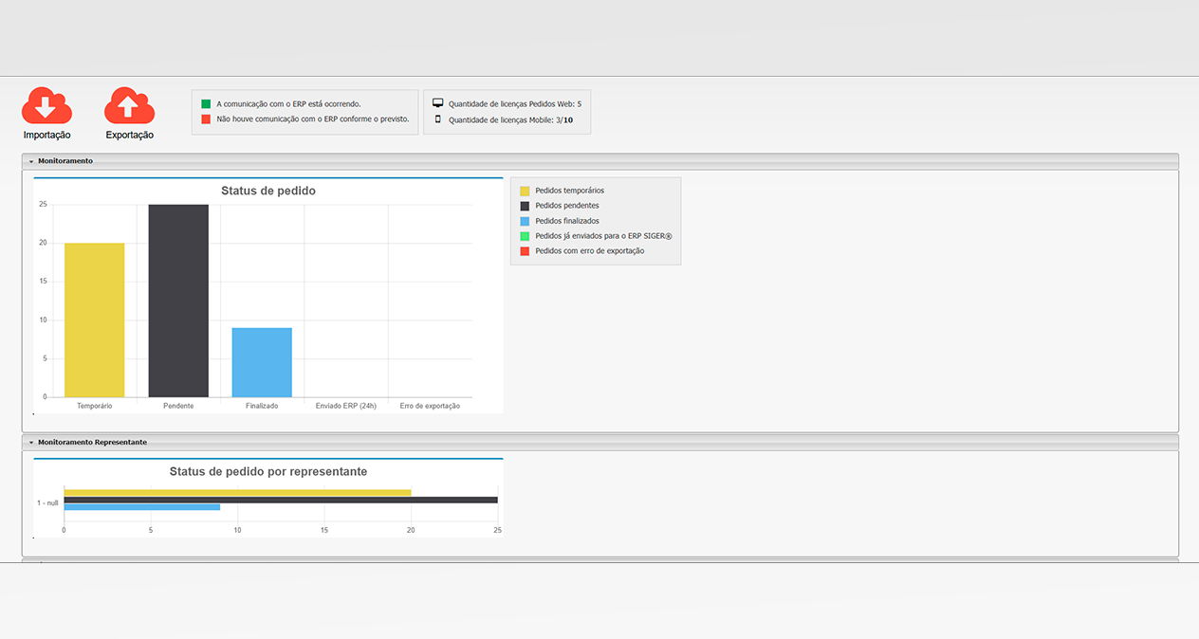Click the dark Pedidos pendentes legend swatch
The height and width of the screenshot is (639, 1199).
(x=525, y=206)
